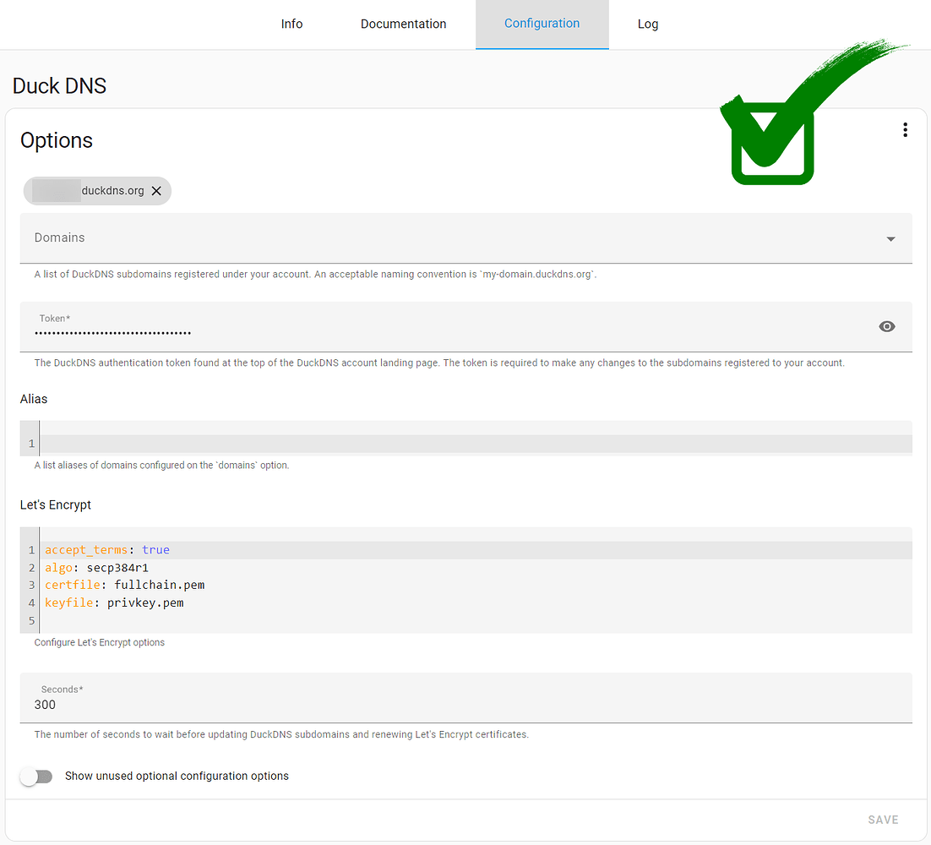Click helper text about DuckDNS authentication token
931x845 pixels.
pyautogui.click(x=439, y=363)
